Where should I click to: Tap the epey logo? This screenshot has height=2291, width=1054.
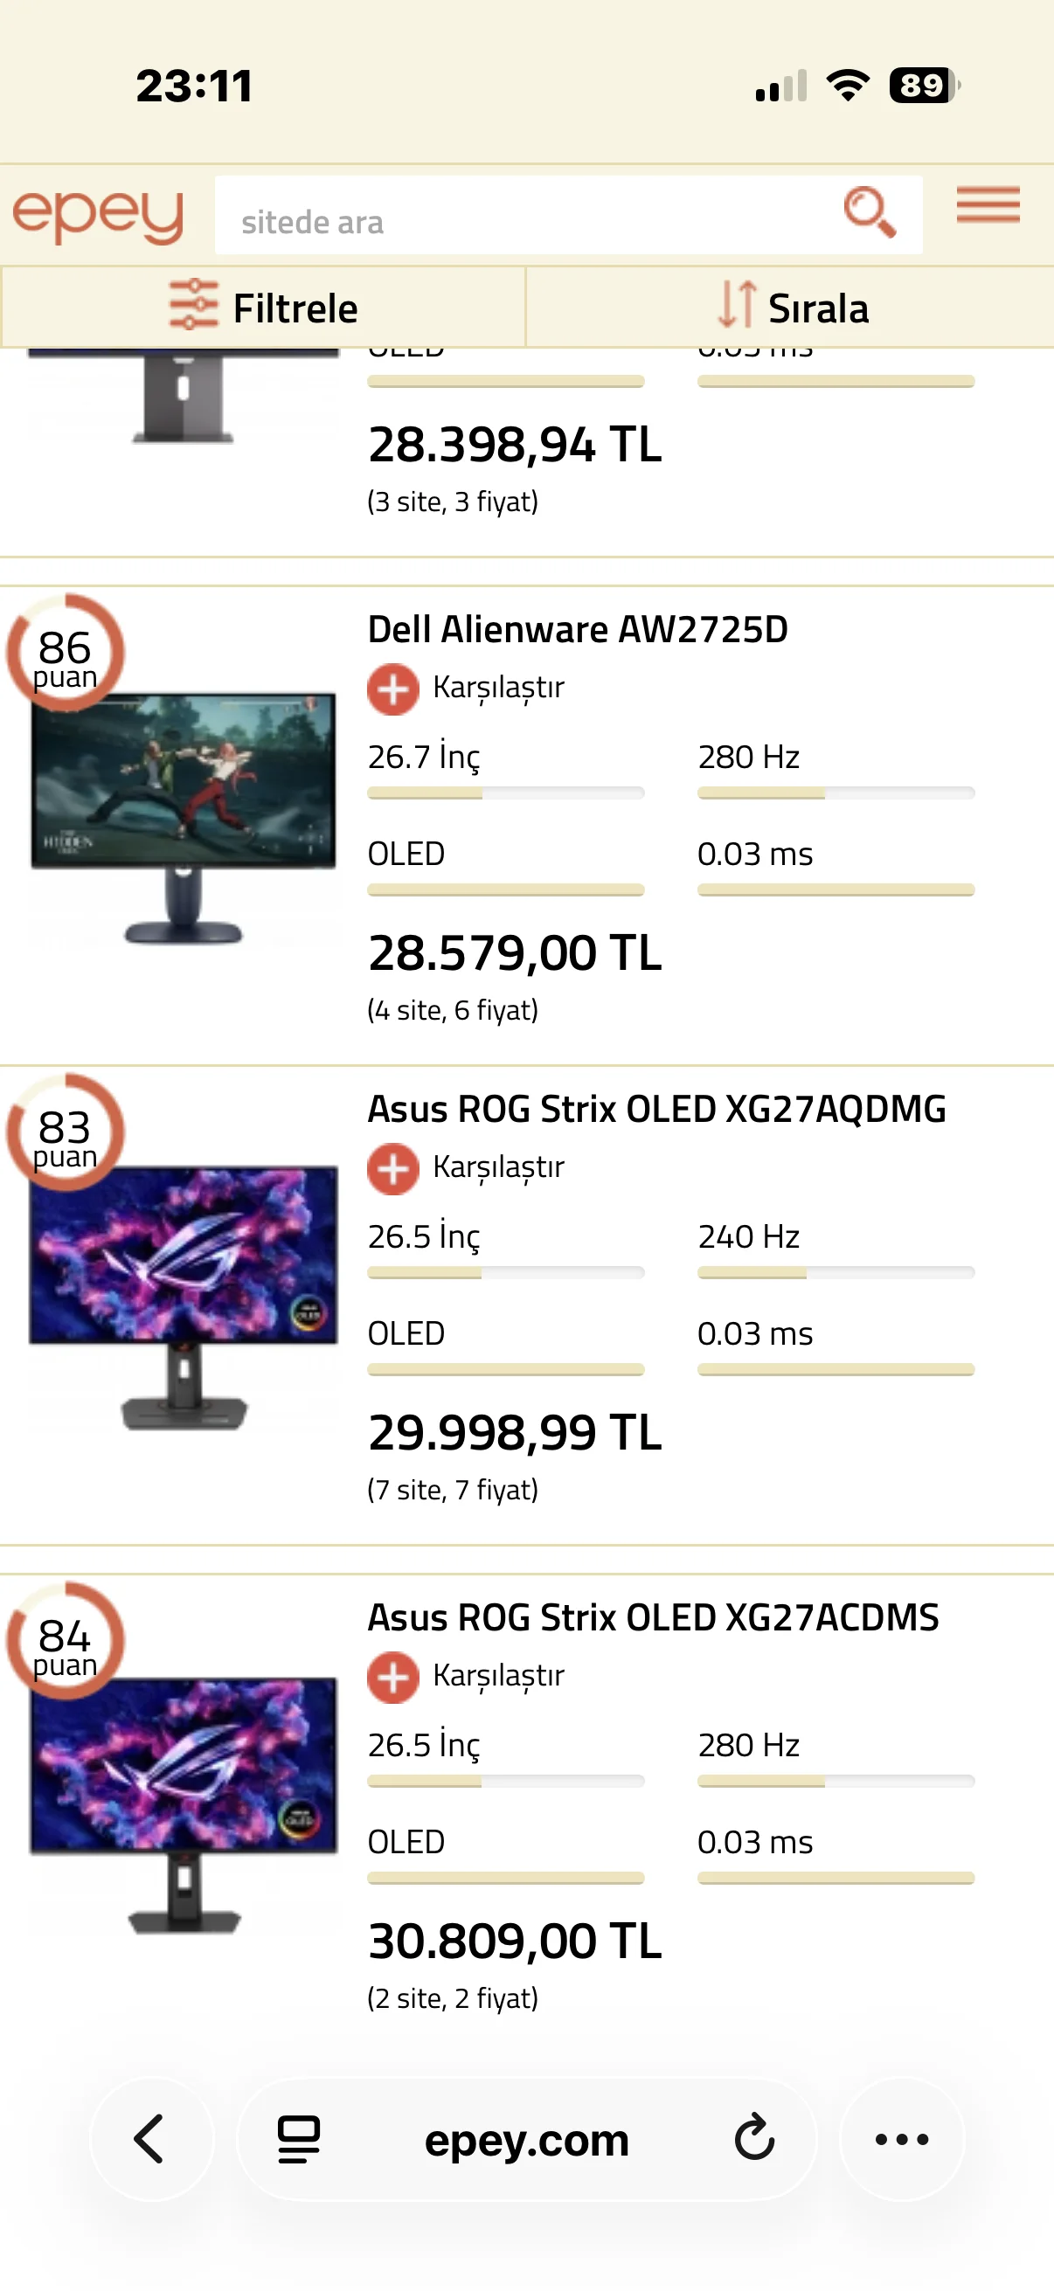tap(98, 215)
